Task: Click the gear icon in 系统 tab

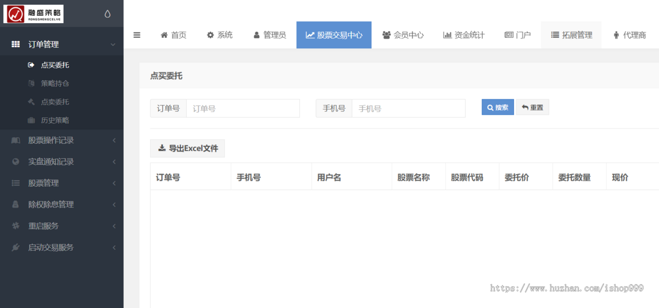Action: click(x=210, y=35)
